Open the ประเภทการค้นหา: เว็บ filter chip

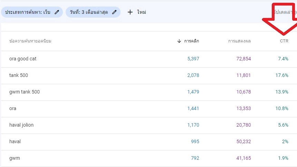[28, 12]
